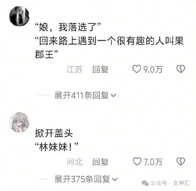Select the “娘，我落选了” comment text

68,27
